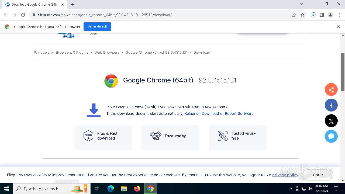Open the Web Browsers breadcrumb
This screenshot has height=194, width=345.
107,52
